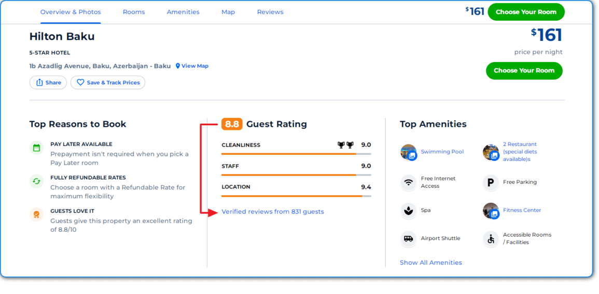The height and width of the screenshot is (294, 599).
Task: Open Verified reviews from 831 guests
Action: (273, 212)
